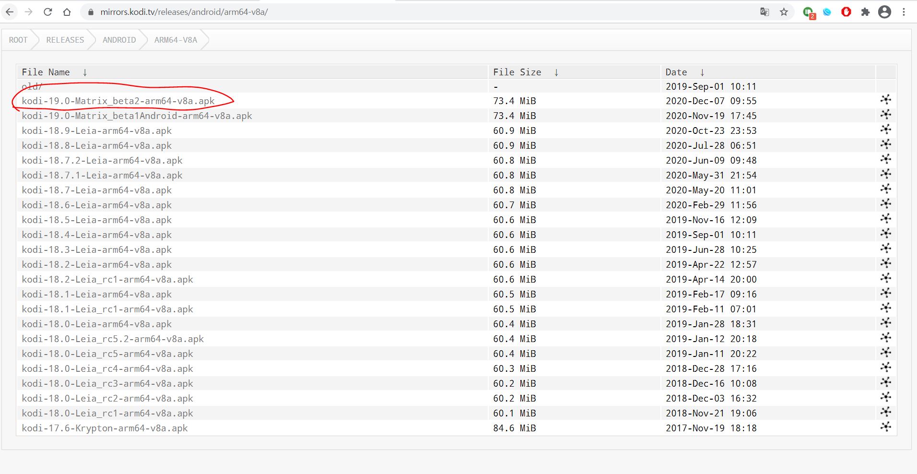Open the old/ directory link

[x=32, y=86]
